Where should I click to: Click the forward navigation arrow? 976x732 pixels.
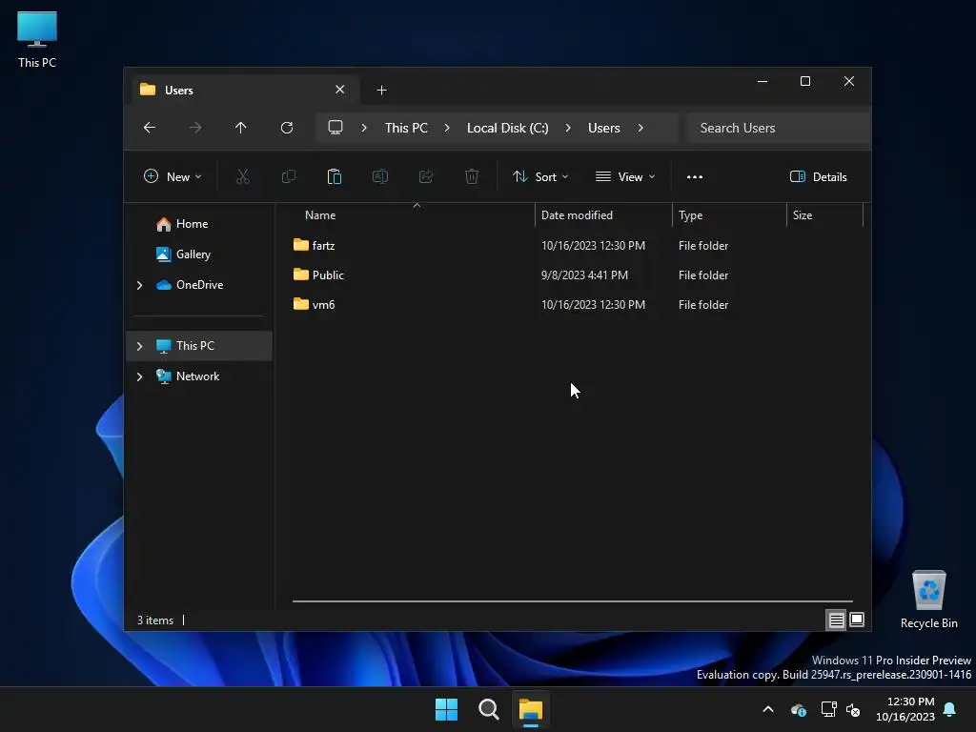click(x=195, y=128)
